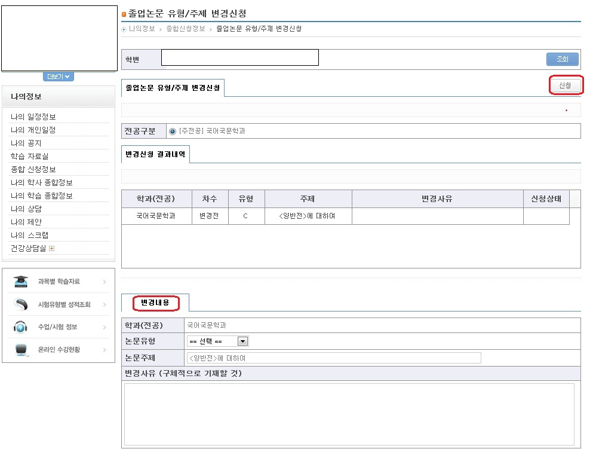Click the 논문주제 text field
The width and height of the screenshot is (596, 464).
[333, 358]
